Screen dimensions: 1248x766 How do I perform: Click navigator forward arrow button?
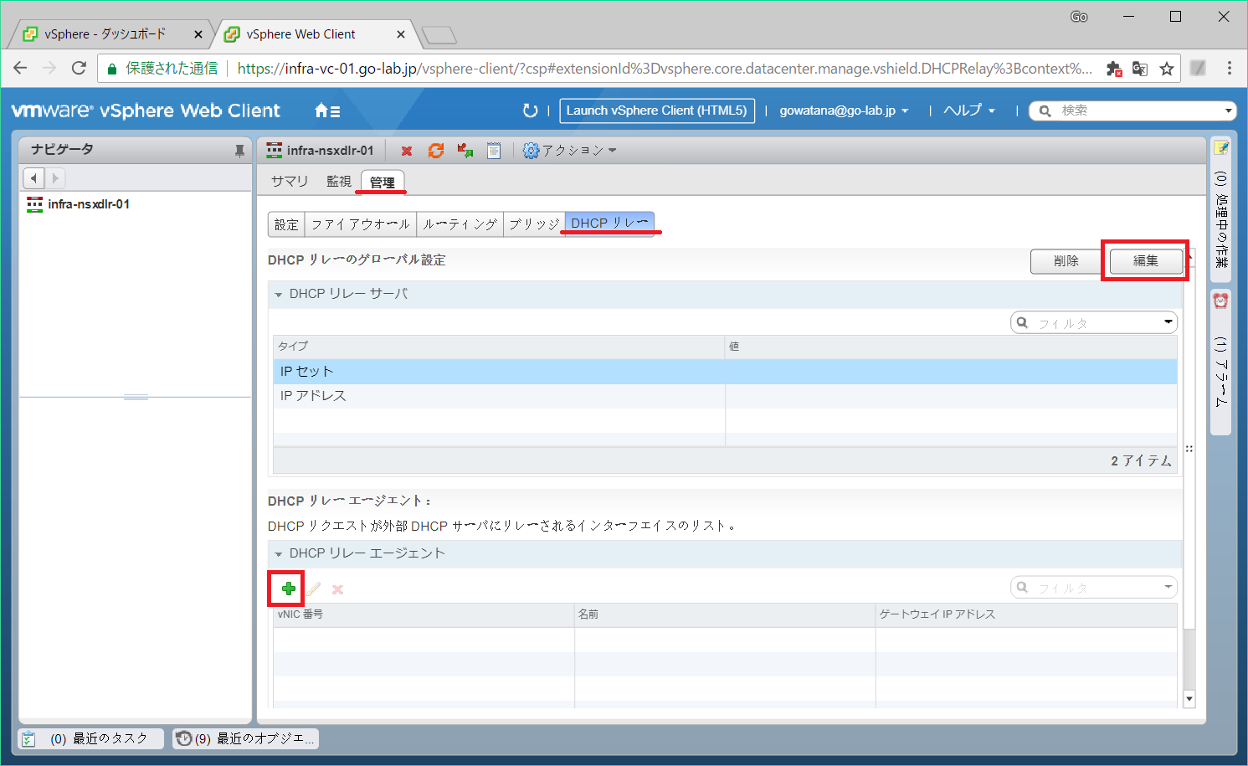(x=55, y=178)
